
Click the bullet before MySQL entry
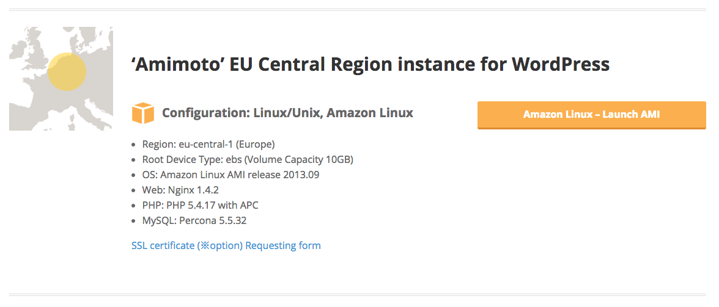(133, 222)
